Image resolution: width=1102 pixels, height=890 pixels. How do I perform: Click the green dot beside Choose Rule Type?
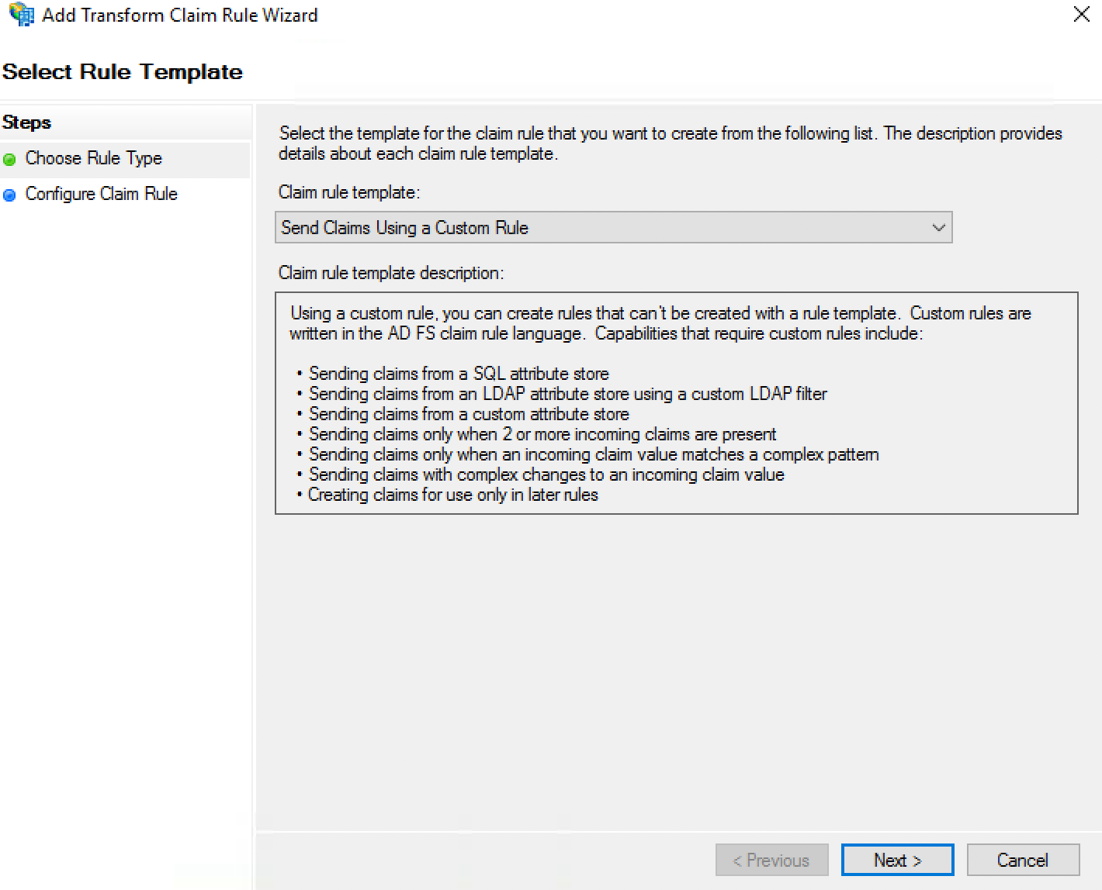9,160
